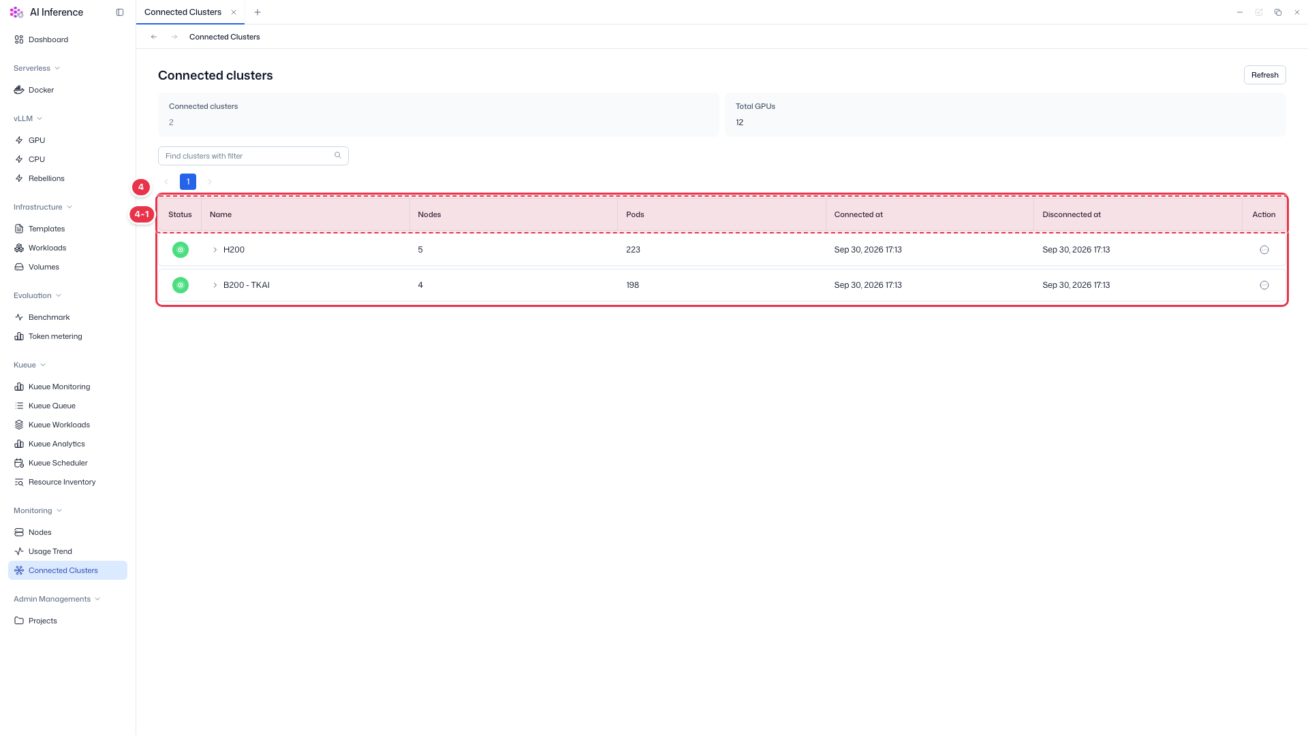Click the search magnifier icon
Screen dimensions: 1308x735
(x=338, y=155)
